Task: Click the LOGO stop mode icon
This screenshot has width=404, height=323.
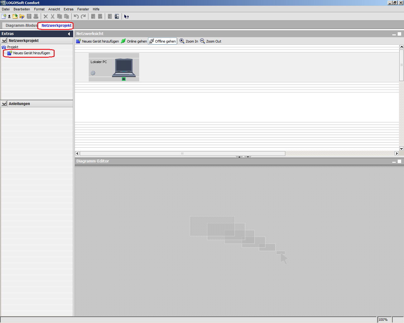Action: (100, 16)
